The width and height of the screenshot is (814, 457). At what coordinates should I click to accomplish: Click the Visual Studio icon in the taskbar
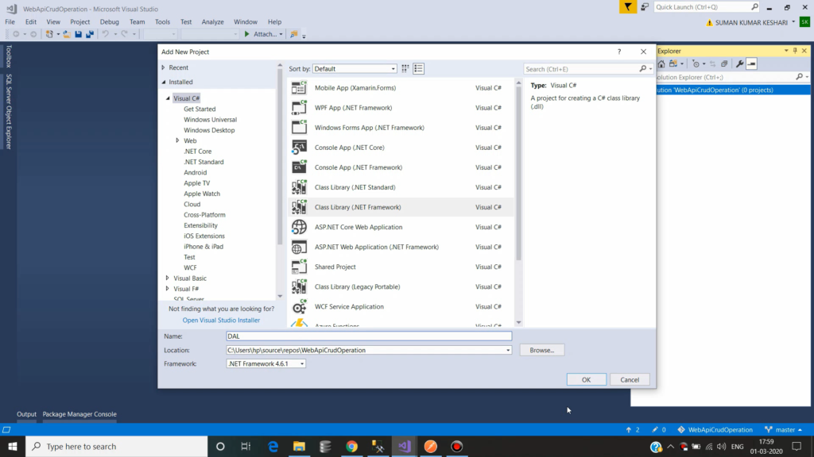(405, 446)
